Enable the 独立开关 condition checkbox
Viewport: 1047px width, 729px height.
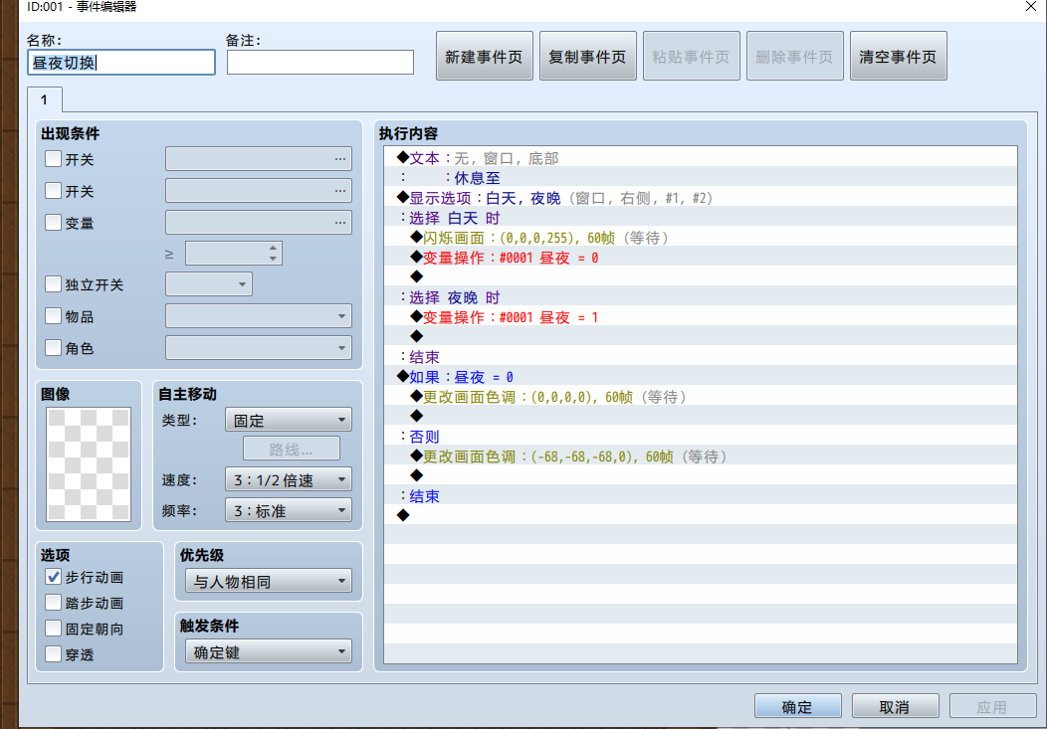tap(54, 284)
